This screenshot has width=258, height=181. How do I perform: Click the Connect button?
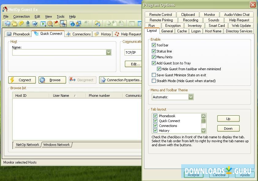22,80
